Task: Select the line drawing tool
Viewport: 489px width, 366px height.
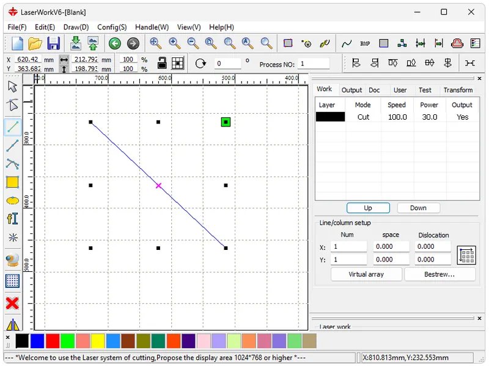Action: pos(12,127)
